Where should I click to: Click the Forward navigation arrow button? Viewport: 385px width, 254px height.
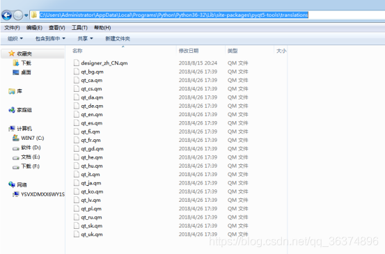[x=18, y=15]
